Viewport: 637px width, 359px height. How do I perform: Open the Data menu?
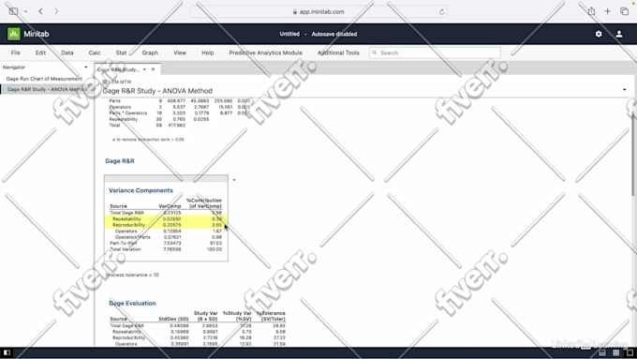[67, 52]
